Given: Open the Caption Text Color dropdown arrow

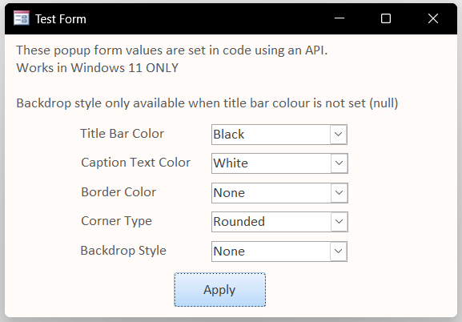Looking at the screenshot, I should [x=339, y=163].
